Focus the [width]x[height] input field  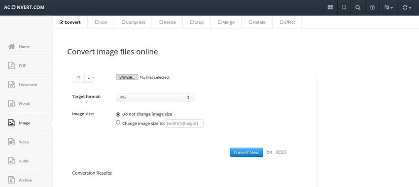pyautogui.click(x=184, y=124)
